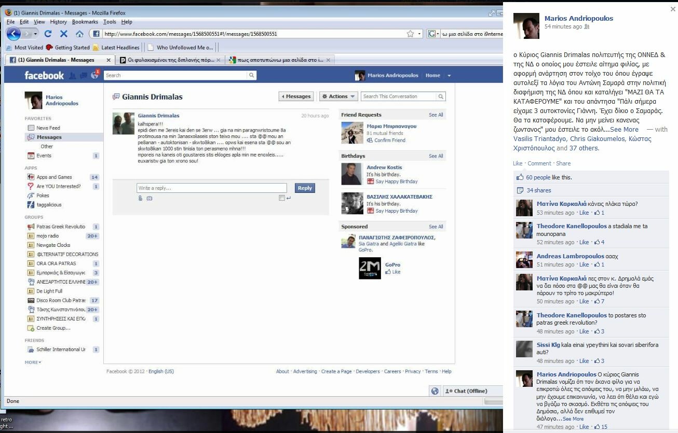Open Latest Headlines bookmark
Viewport: 678px width, 433px height.
tap(116, 48)
